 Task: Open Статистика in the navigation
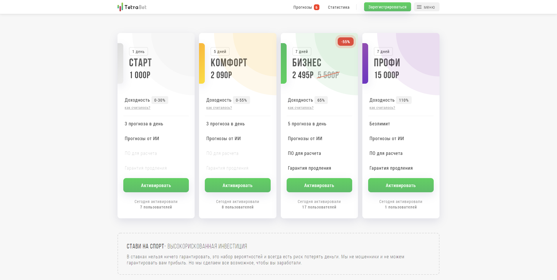pos(339,7)
